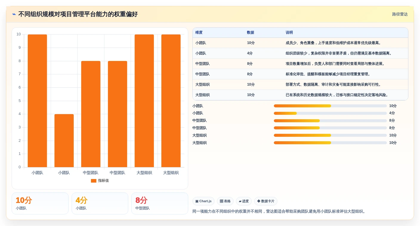This screenshot has height=226, width=420.
Task: Toggle the 指标值 legend label in the chart
Action: coord(104,181)
